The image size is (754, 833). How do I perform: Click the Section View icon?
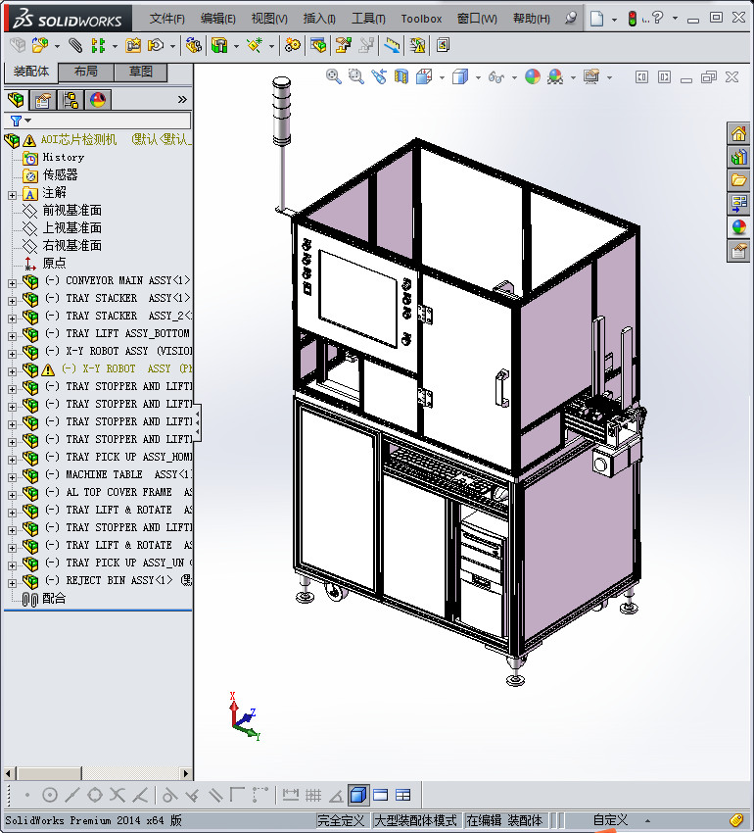[401, 77]
